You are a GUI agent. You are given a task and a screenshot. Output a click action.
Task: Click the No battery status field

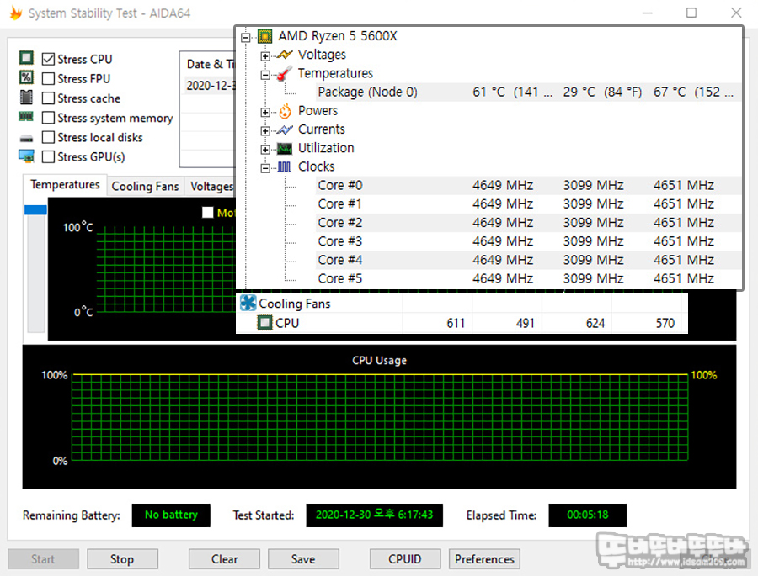(171, 515)
